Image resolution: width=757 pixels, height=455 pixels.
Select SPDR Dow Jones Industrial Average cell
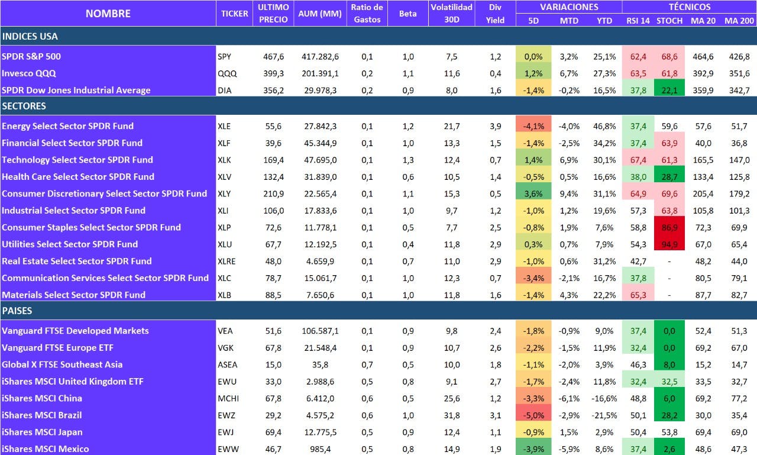pyautogui.click(x=108, y=90)
